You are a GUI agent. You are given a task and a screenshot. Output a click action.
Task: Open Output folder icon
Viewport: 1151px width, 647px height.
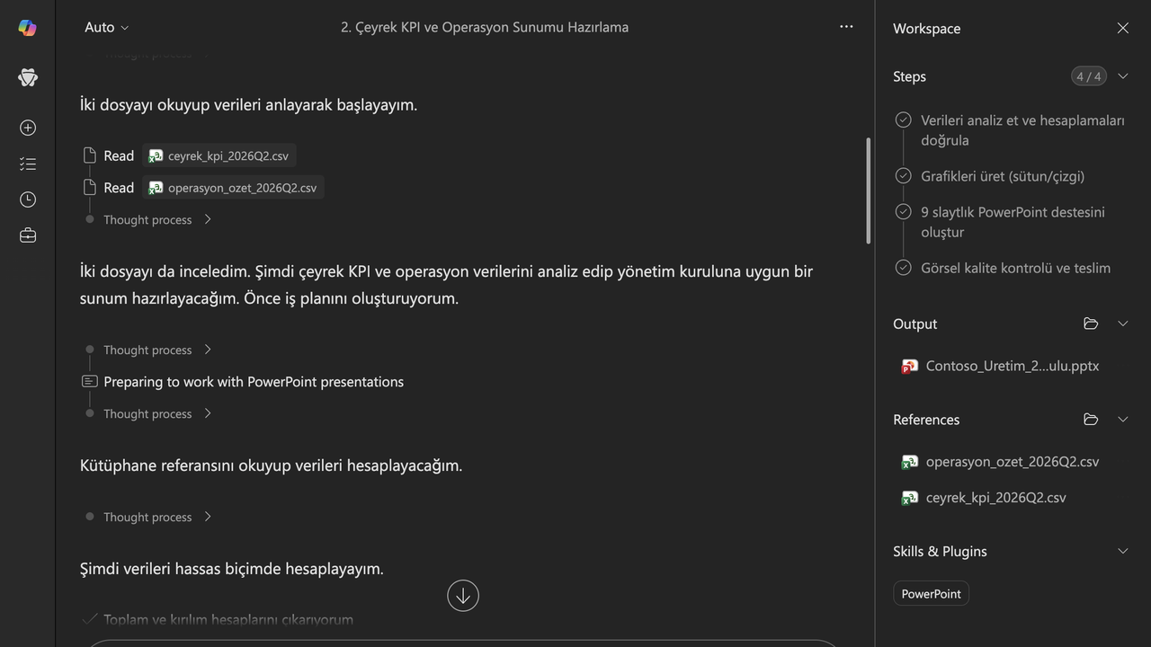(1091, 323)
